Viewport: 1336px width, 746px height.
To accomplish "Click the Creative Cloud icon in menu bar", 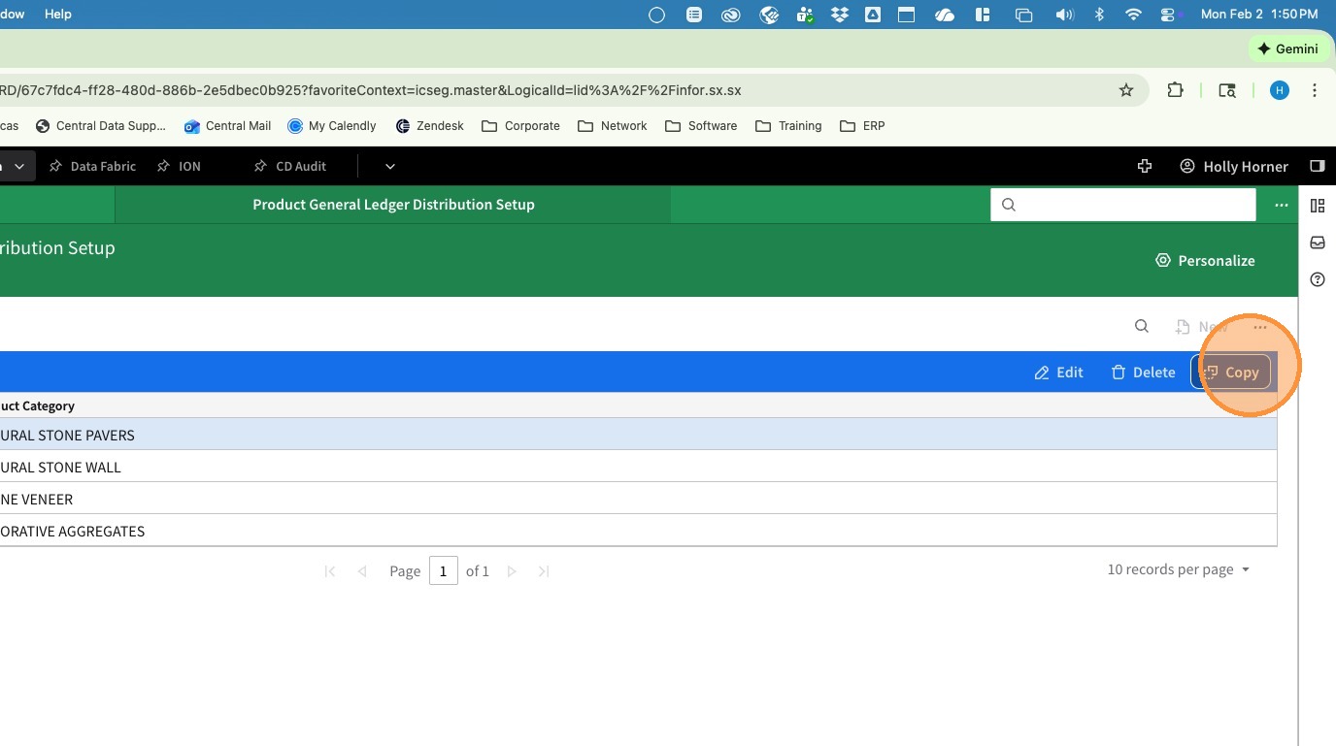I will 730,15.
